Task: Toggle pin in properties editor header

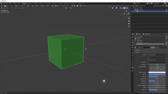Action: click(166, 34)
